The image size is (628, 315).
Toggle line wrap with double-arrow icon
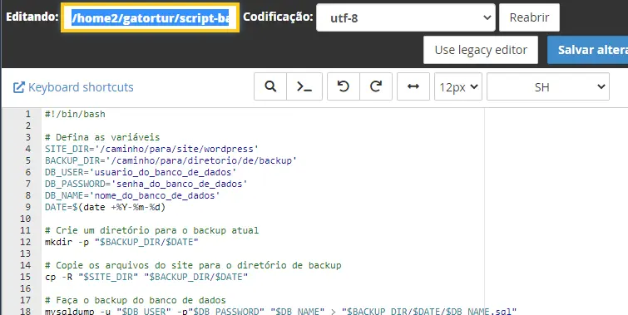click(413, 86)
